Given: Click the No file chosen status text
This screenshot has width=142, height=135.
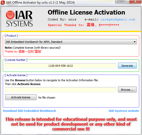Looking at the screenshot, I should 47,98.
